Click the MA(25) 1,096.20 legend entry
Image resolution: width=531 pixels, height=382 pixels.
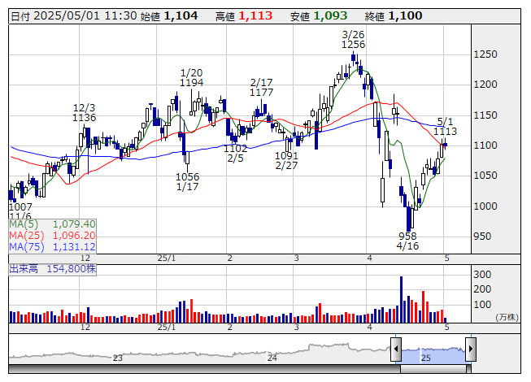point(53,235)
